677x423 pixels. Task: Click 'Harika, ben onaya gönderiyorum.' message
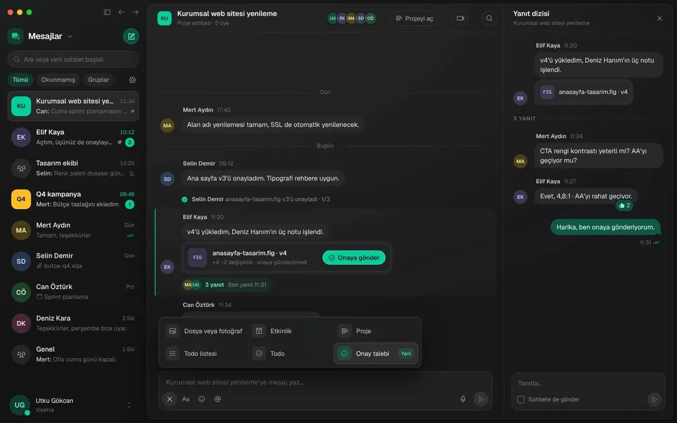coord(605,227)
